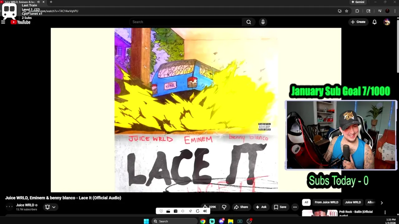The image size is (399, 224).
Task: Take screenshot with camera icon in toolbar
Action: coord(175,211)
